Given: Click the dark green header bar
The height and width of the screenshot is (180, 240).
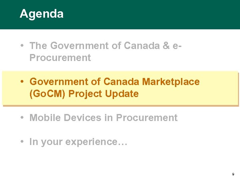Looking at the screenshot, I should coord(150,15).
